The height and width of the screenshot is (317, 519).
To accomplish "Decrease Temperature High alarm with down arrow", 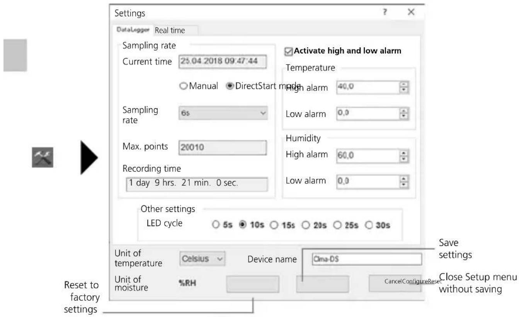I will point(403,90).
